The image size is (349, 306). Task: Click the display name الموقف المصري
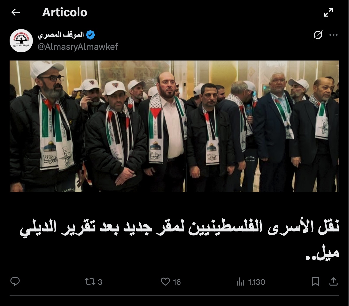[61, 35]
